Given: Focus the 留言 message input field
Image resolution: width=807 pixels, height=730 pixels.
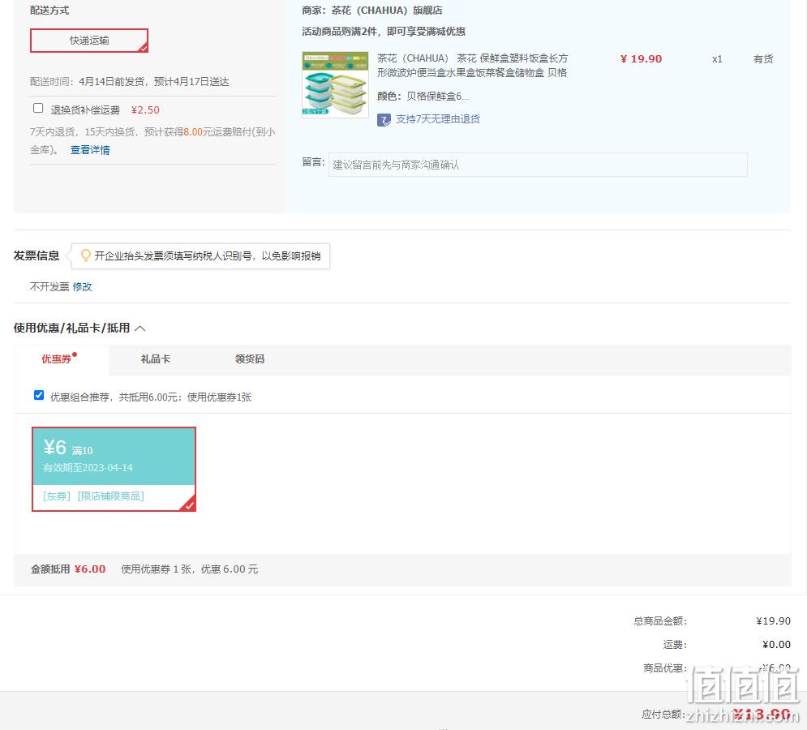Looking at the screenshot, I should pos(538,165).
